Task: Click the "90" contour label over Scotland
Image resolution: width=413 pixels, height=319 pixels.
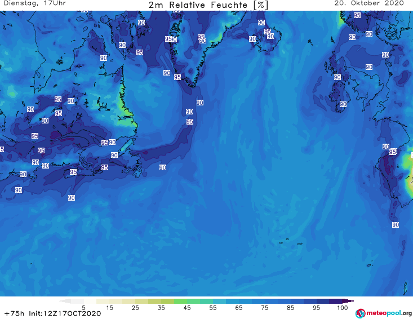Action: point(337,77)
